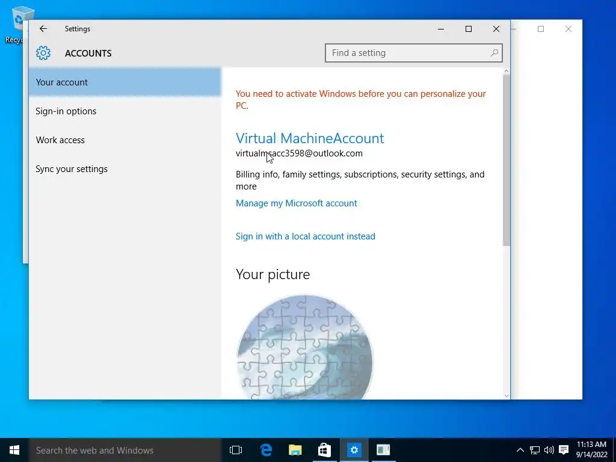Launch Microsoft Edge from the taskbar
The height and width of the screenshot is (462, 616).
click(x=266, y=450)
